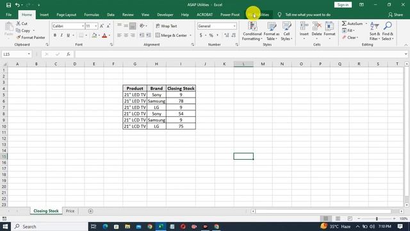Image resolution: width=410 pixels, height=231 pixels.
Task: Click the Increase Indent icon
Action: click(x=148, y=35)
